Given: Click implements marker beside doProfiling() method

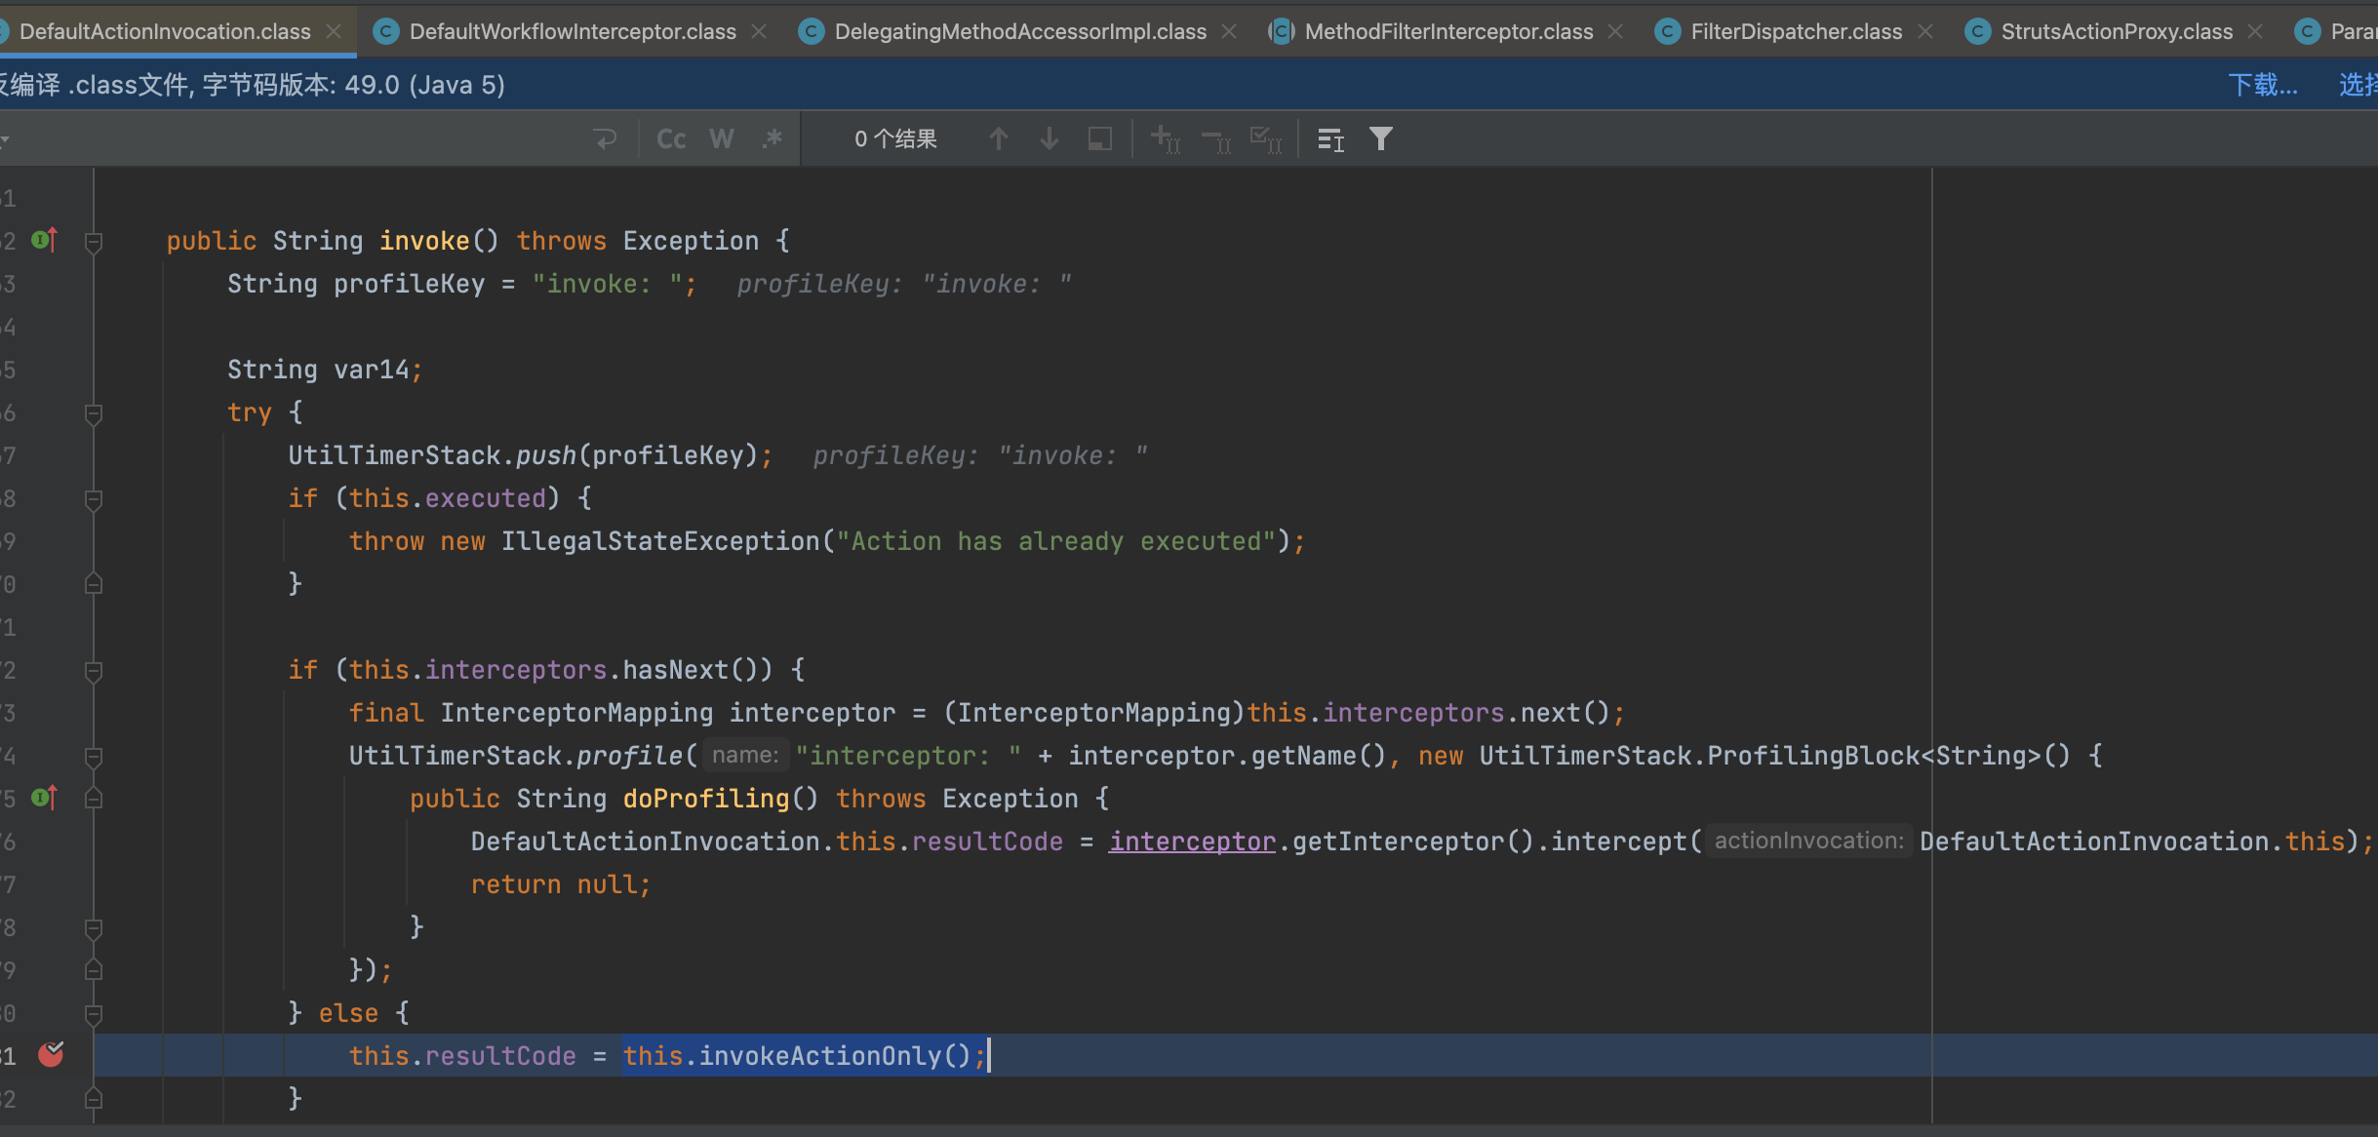Looking at the screenshot, I should [45, 798].
